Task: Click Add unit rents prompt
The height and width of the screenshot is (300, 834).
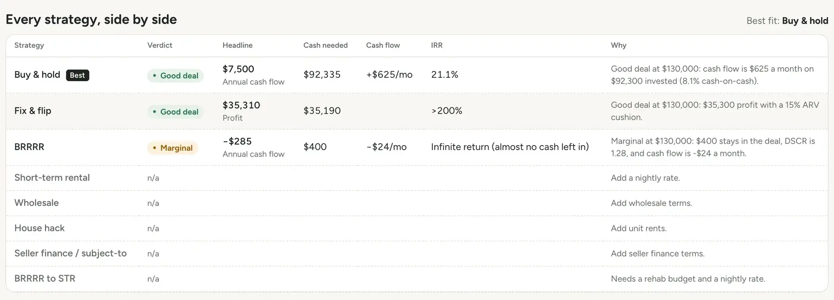Action: tap(639, 228)
